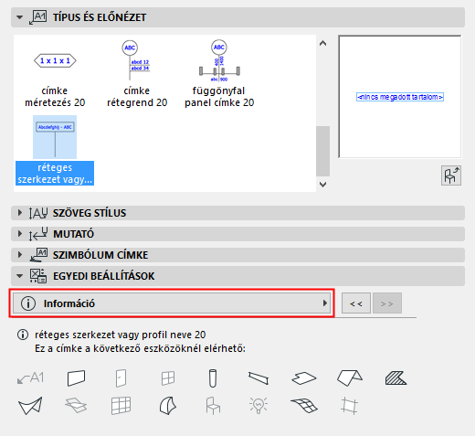Click the TÍPUS ÉS ELŐNÉZET header icon
Viewport: 475px width, 436px height.
(x=38, y=17)
